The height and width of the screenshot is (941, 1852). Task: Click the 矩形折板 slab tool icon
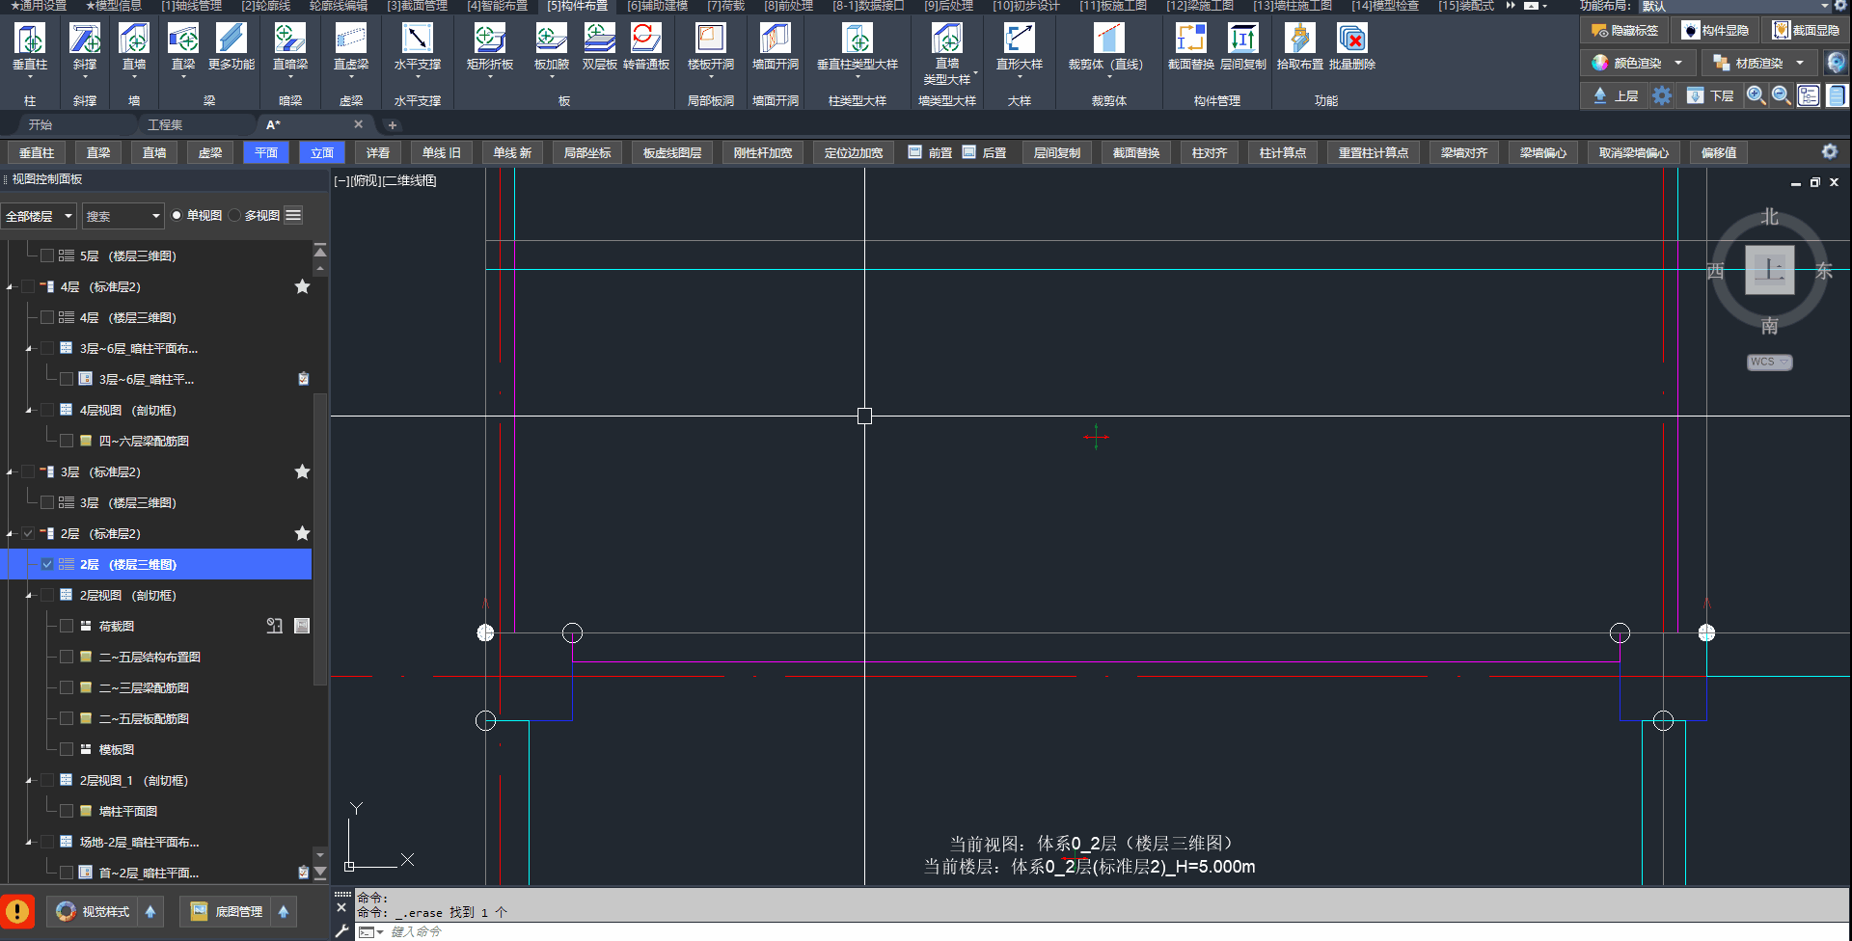tap(490, 40)
